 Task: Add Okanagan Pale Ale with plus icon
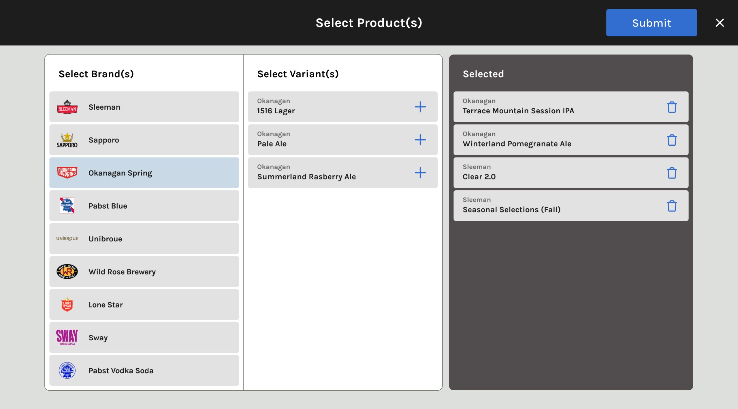pyautogui.click(x=420, y=140)
